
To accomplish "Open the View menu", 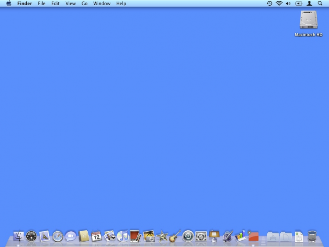I will (x=71, y=4).
